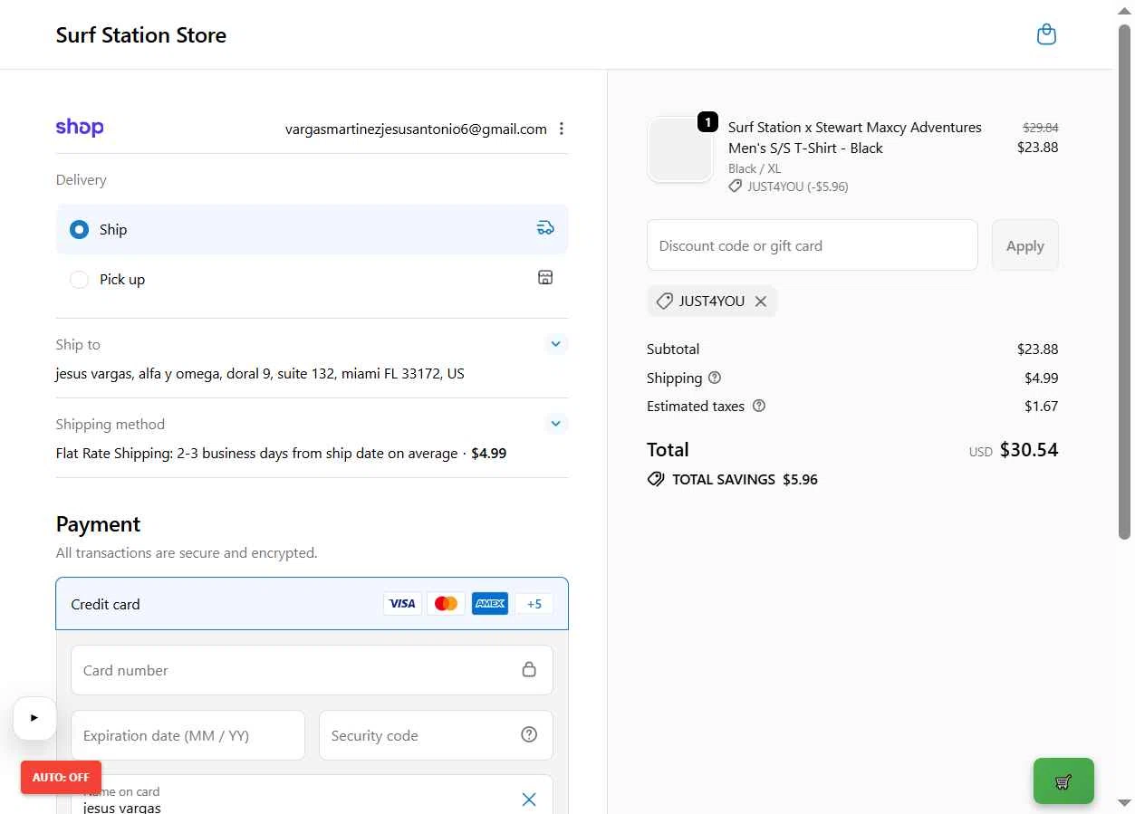Click the floating play arrow button

[x=35, y=718]
